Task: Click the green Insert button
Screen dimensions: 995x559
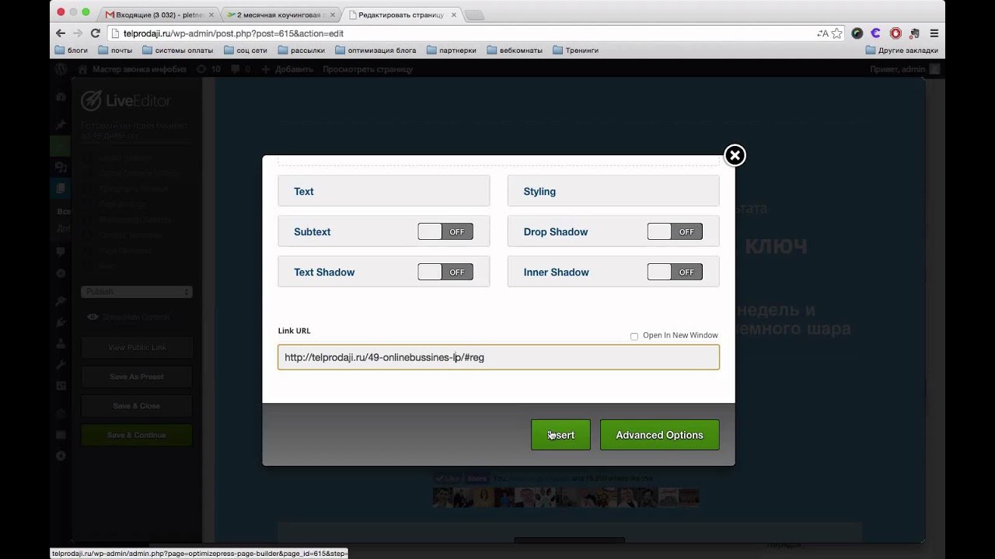Action: pos(560,435)
